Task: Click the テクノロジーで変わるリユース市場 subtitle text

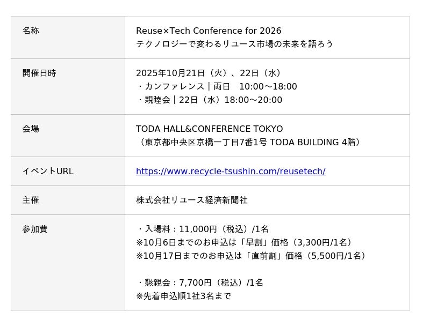Action: pos(234,44)
